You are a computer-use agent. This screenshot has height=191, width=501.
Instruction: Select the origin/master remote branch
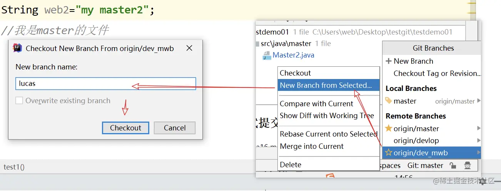[432, 128]
